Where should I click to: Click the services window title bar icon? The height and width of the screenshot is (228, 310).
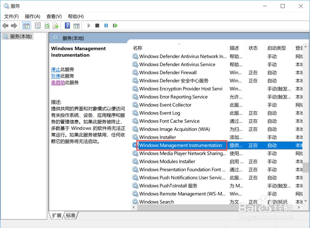click(6, 6)
